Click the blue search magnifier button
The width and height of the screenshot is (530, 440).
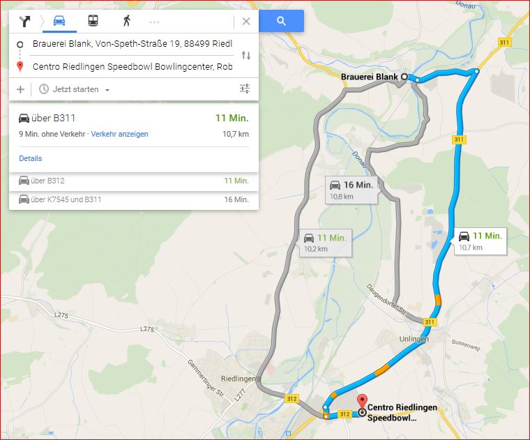point(281,21)
